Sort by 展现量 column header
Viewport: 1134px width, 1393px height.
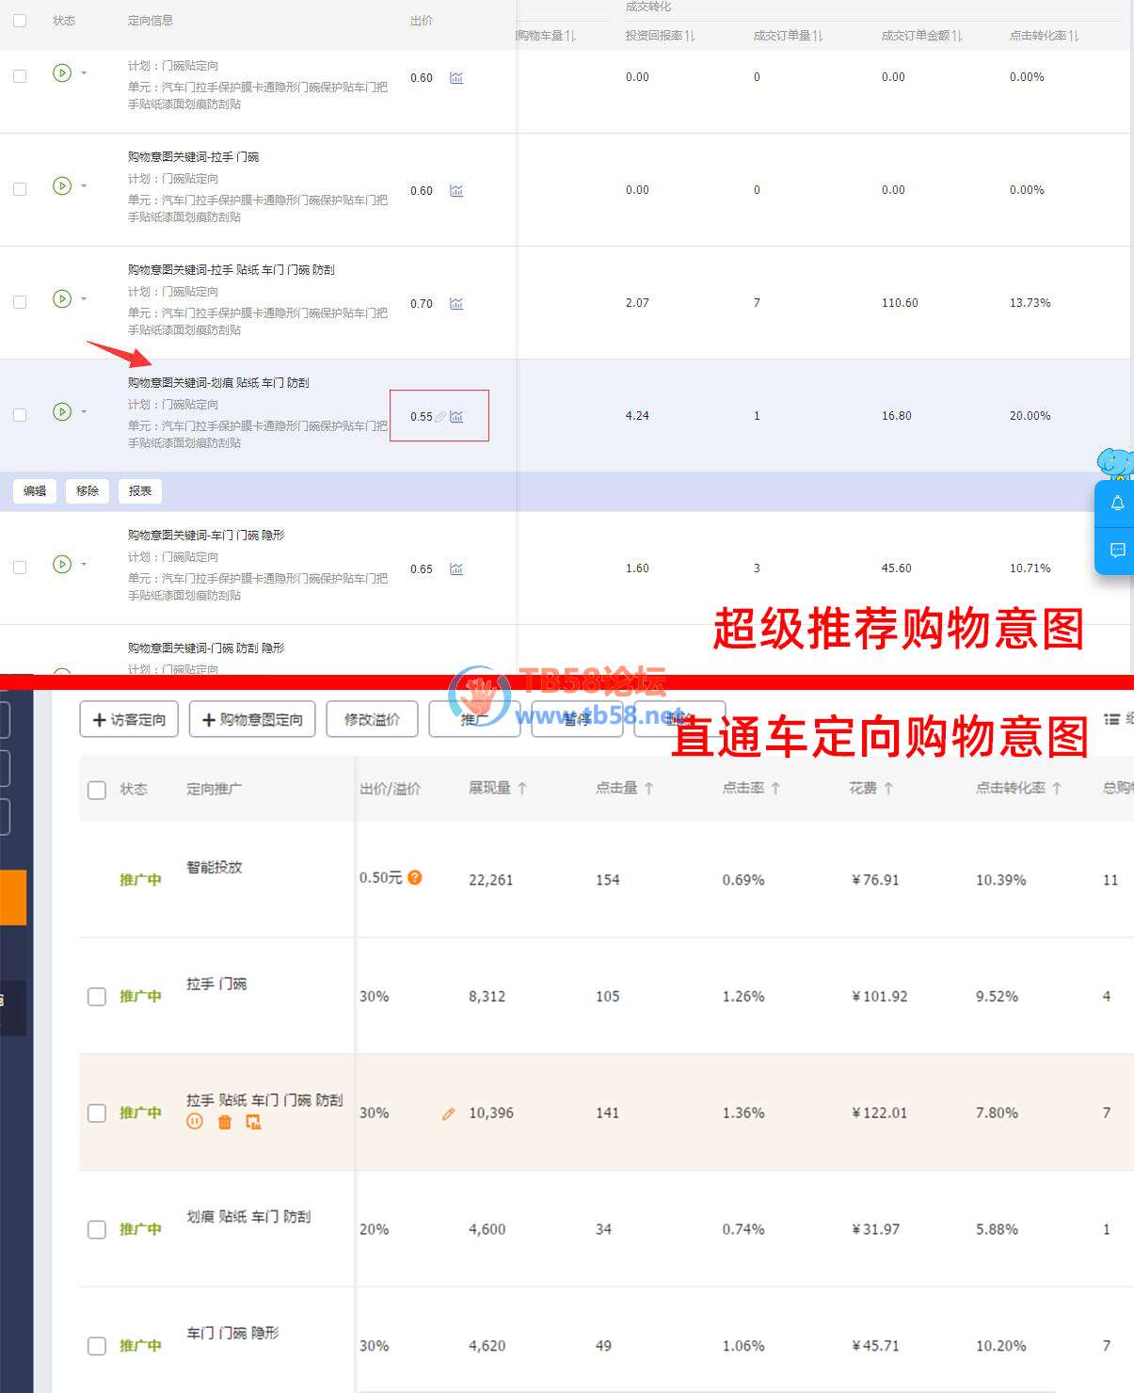(498, 788)
